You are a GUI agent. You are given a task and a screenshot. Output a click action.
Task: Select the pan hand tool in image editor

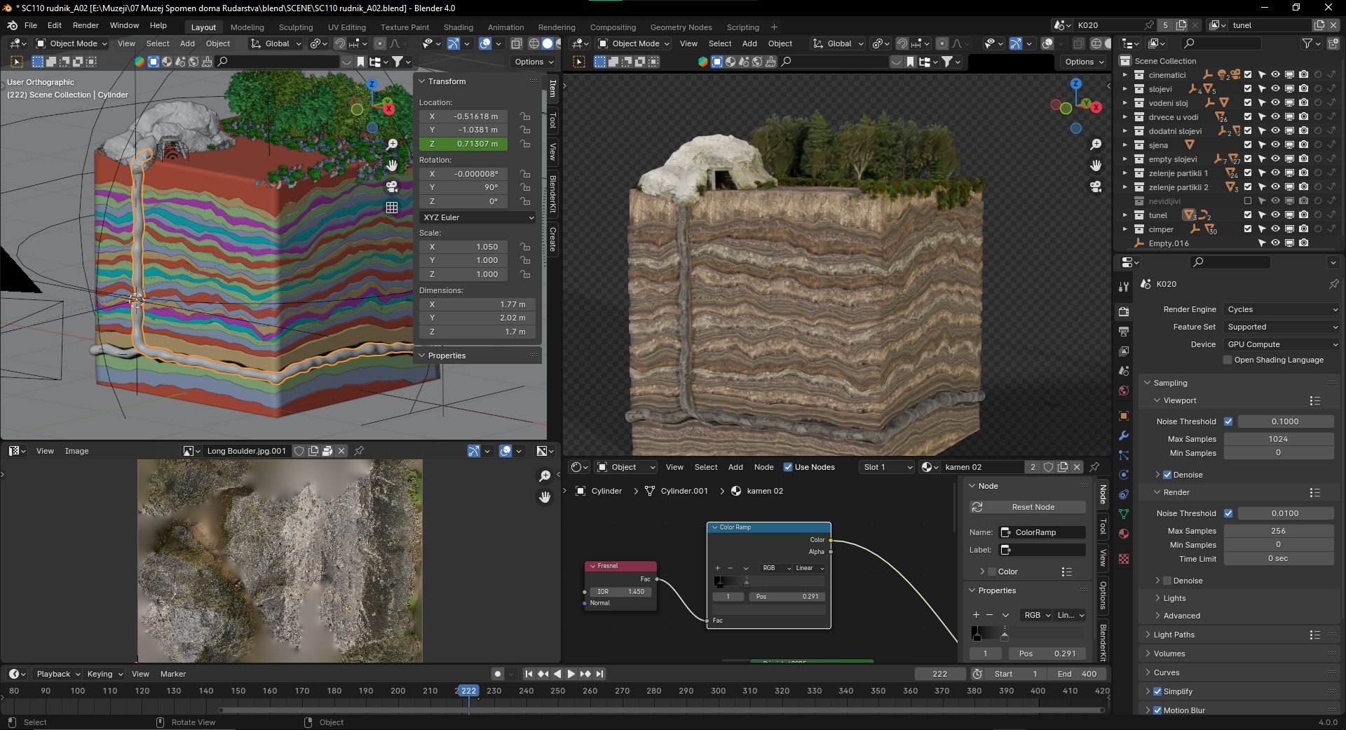(545, 497)
